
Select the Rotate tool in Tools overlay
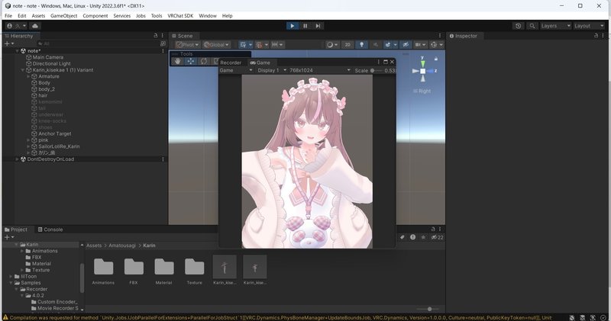click(203, 62)
